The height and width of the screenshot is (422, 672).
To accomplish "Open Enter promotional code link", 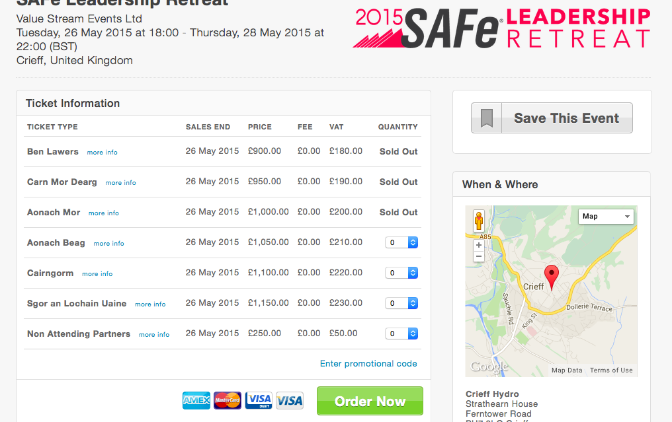I will pos(368,364).
